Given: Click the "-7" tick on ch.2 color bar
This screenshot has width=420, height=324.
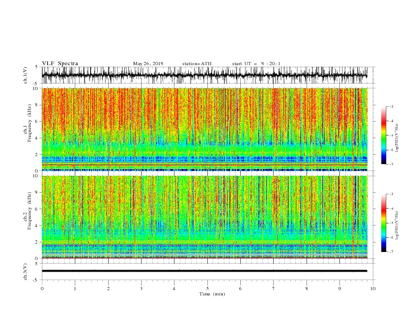Looking at the screenshot, I should 391,251.
